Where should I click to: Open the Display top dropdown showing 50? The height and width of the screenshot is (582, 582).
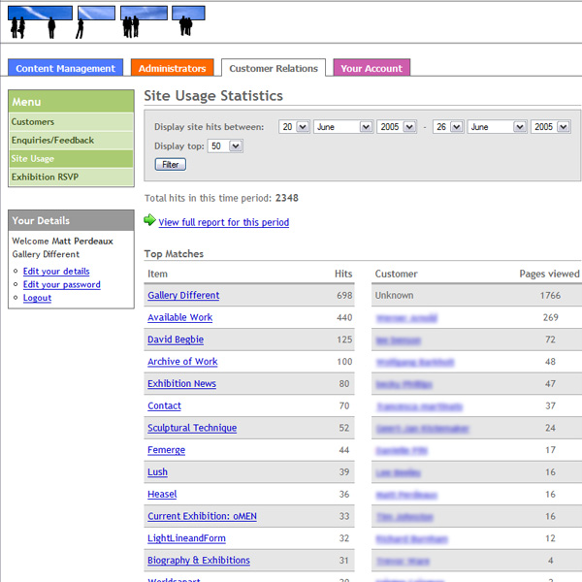[225, 145]
